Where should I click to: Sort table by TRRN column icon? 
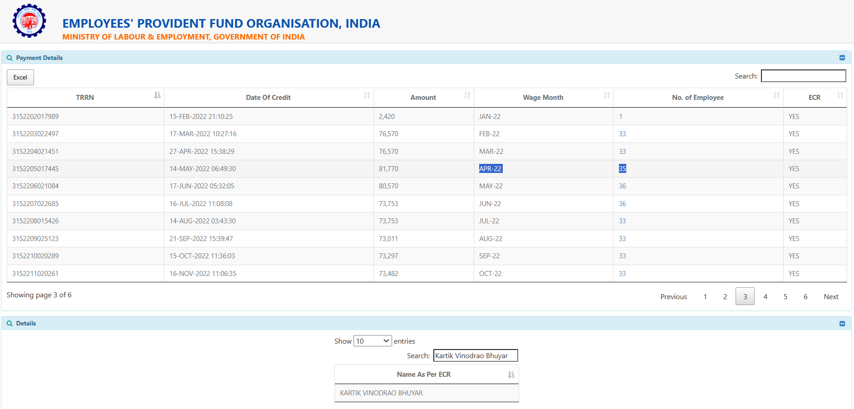157,95
